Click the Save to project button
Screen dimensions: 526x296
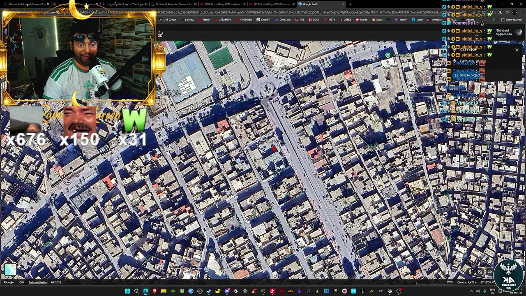tap(468, 75)
